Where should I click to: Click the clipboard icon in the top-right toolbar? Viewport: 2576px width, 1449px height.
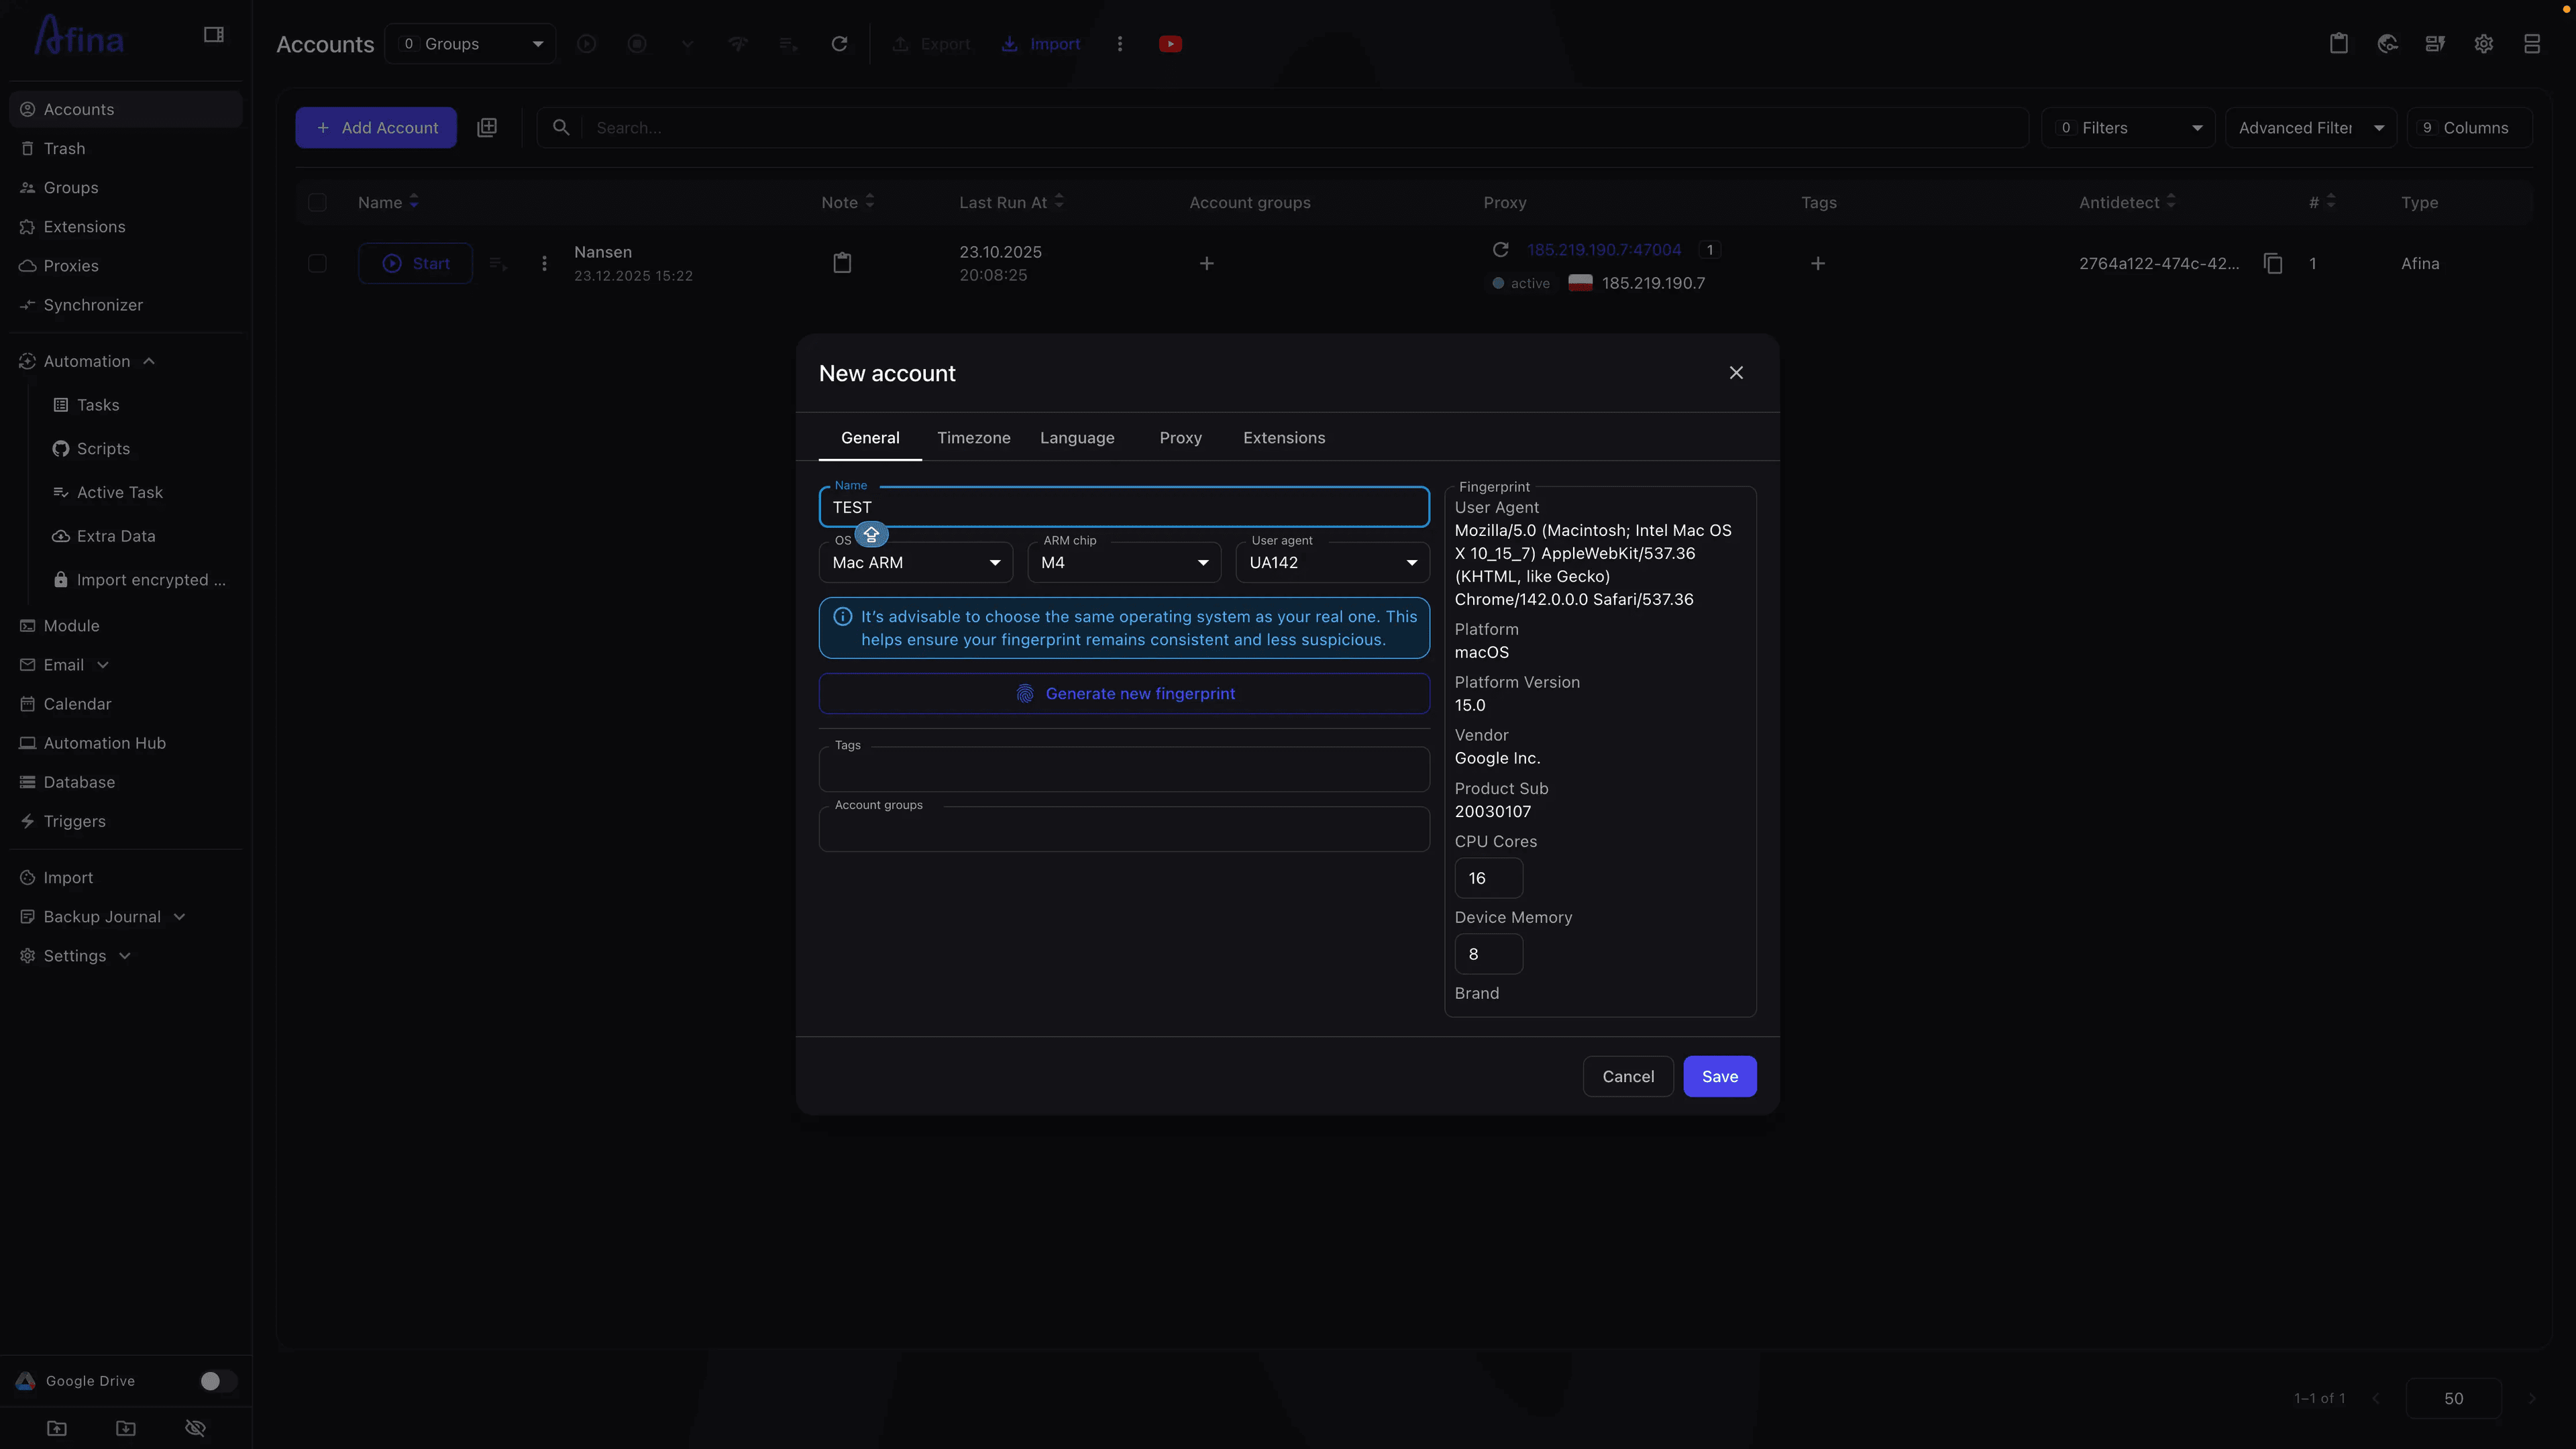click(2338, 43)
